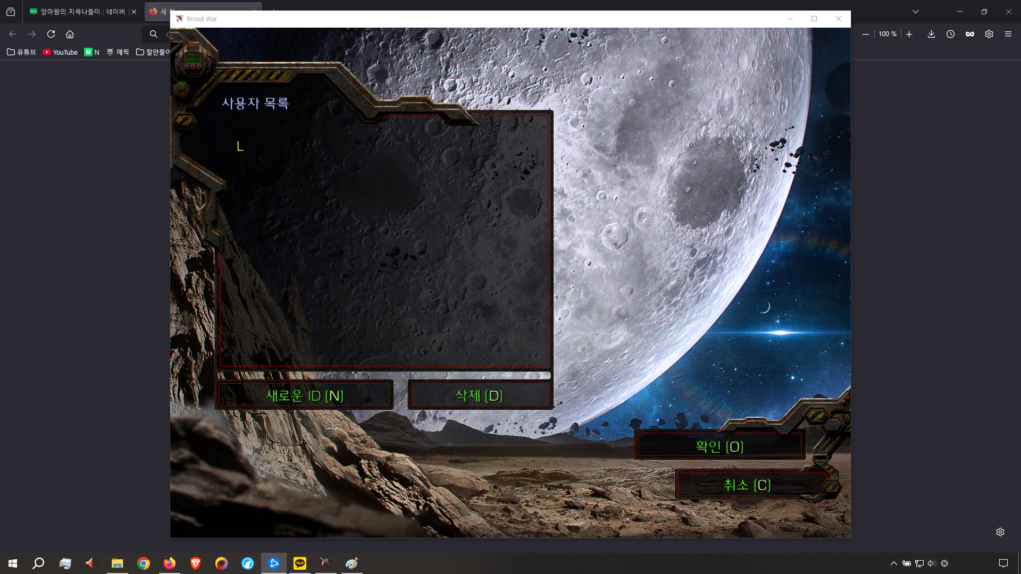Open the browser toolbar settings gear
This screenshot has width=1021, height=574.
coord(989,34)
